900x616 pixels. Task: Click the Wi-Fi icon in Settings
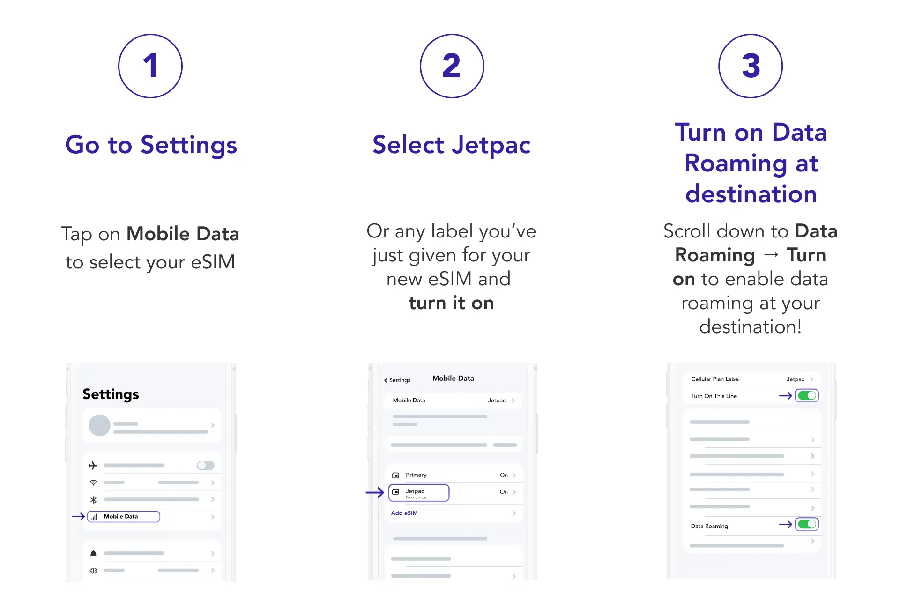point(93,482)
